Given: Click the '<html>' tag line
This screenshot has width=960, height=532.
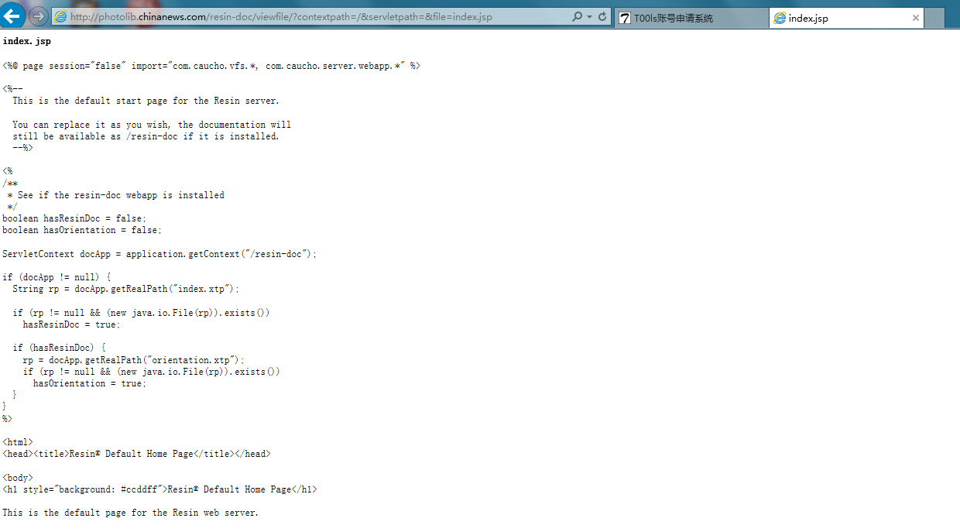Looking at the screenshot, I should pyautogui.click(x=18, y=442).
